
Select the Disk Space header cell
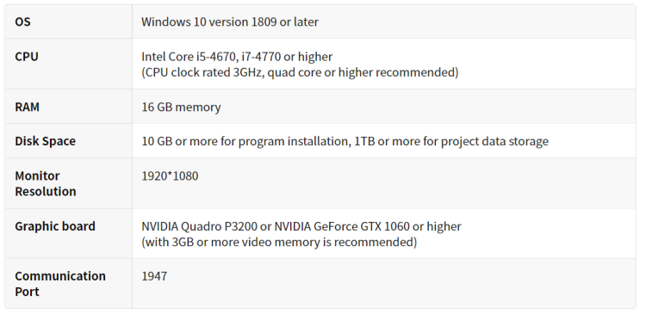46,141
